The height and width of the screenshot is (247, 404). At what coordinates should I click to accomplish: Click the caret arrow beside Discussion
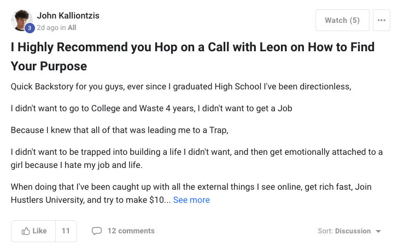[378, 231]
